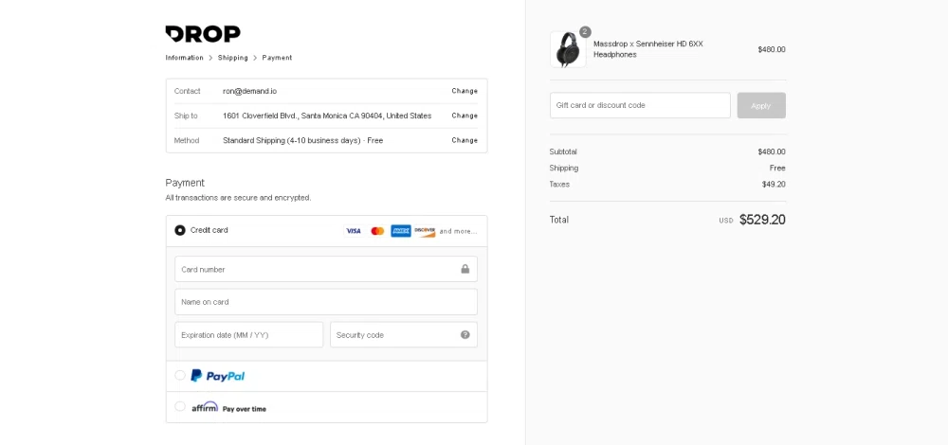Change the shipping method
The width and height of the screenshot is (948, 445).
tap(465, 140)
